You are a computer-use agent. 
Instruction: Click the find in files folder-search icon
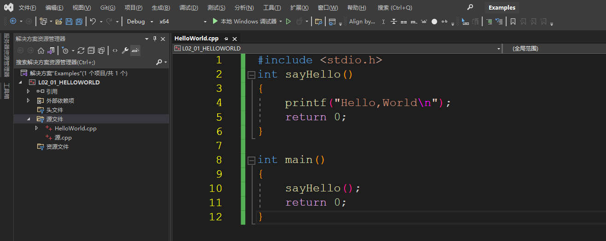pos(318,21)
